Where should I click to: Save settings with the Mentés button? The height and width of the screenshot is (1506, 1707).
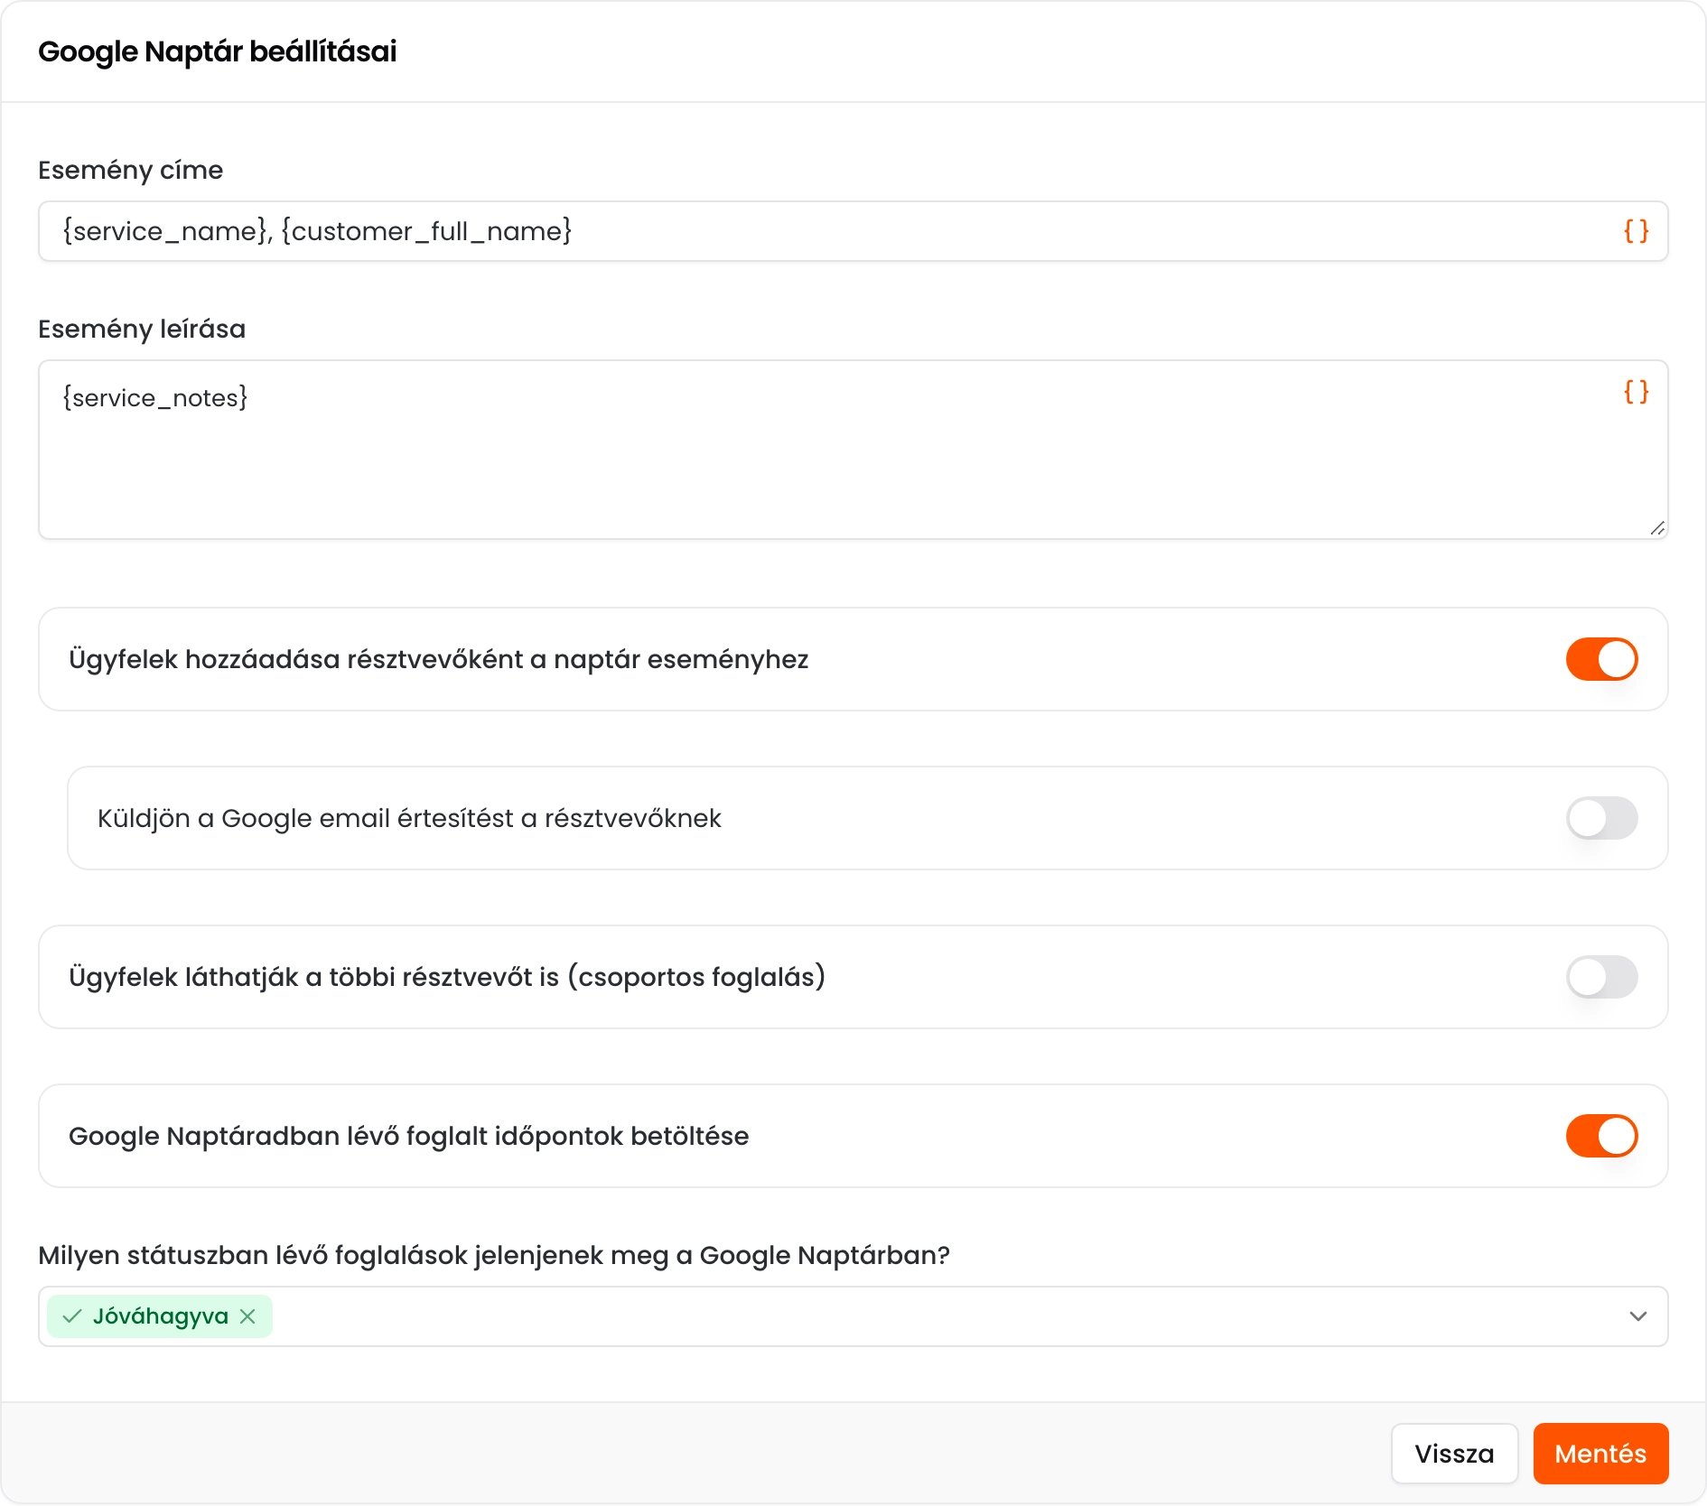[1600, 1454]
